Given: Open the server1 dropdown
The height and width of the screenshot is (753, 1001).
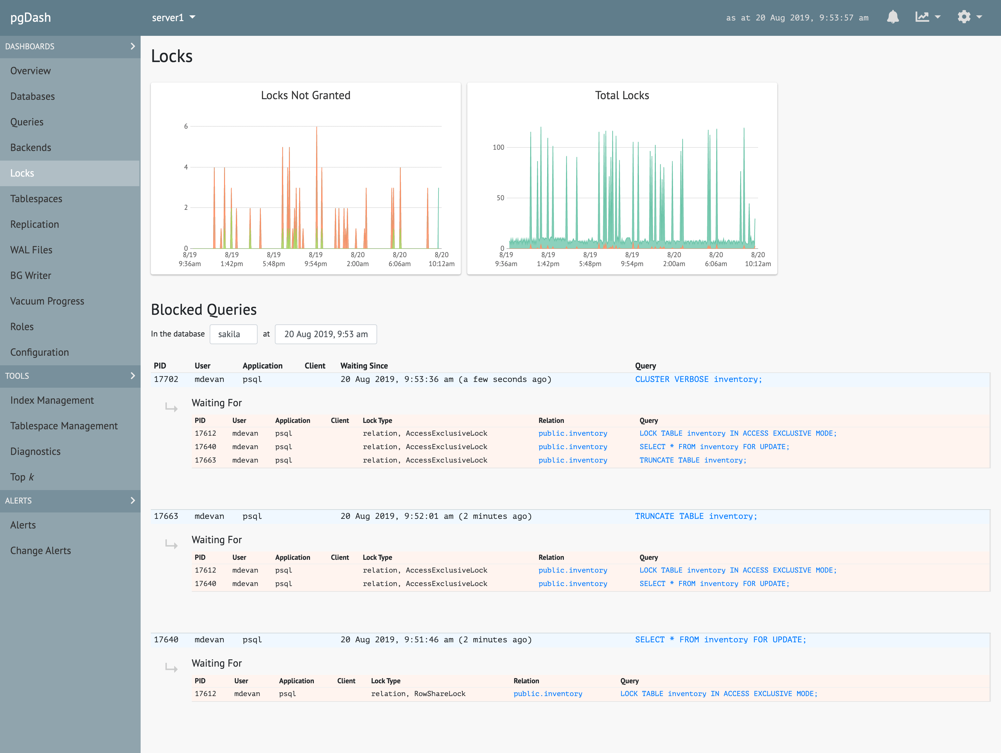Looking at the screenshot, I should coord(173,18).
